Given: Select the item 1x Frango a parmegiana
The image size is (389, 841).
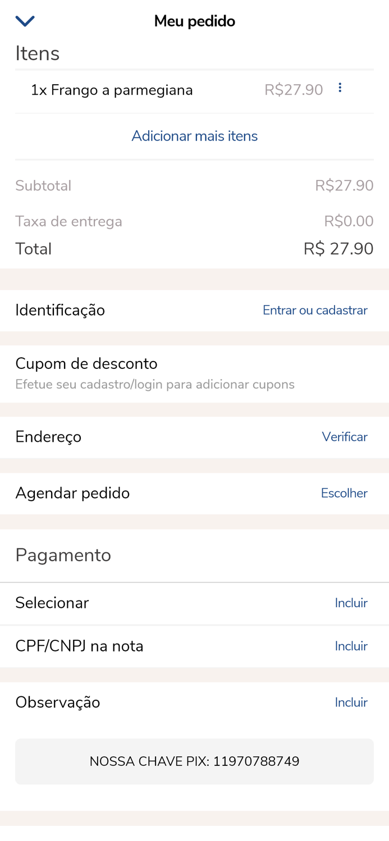Looking at the screenshot, I should 112,89.
